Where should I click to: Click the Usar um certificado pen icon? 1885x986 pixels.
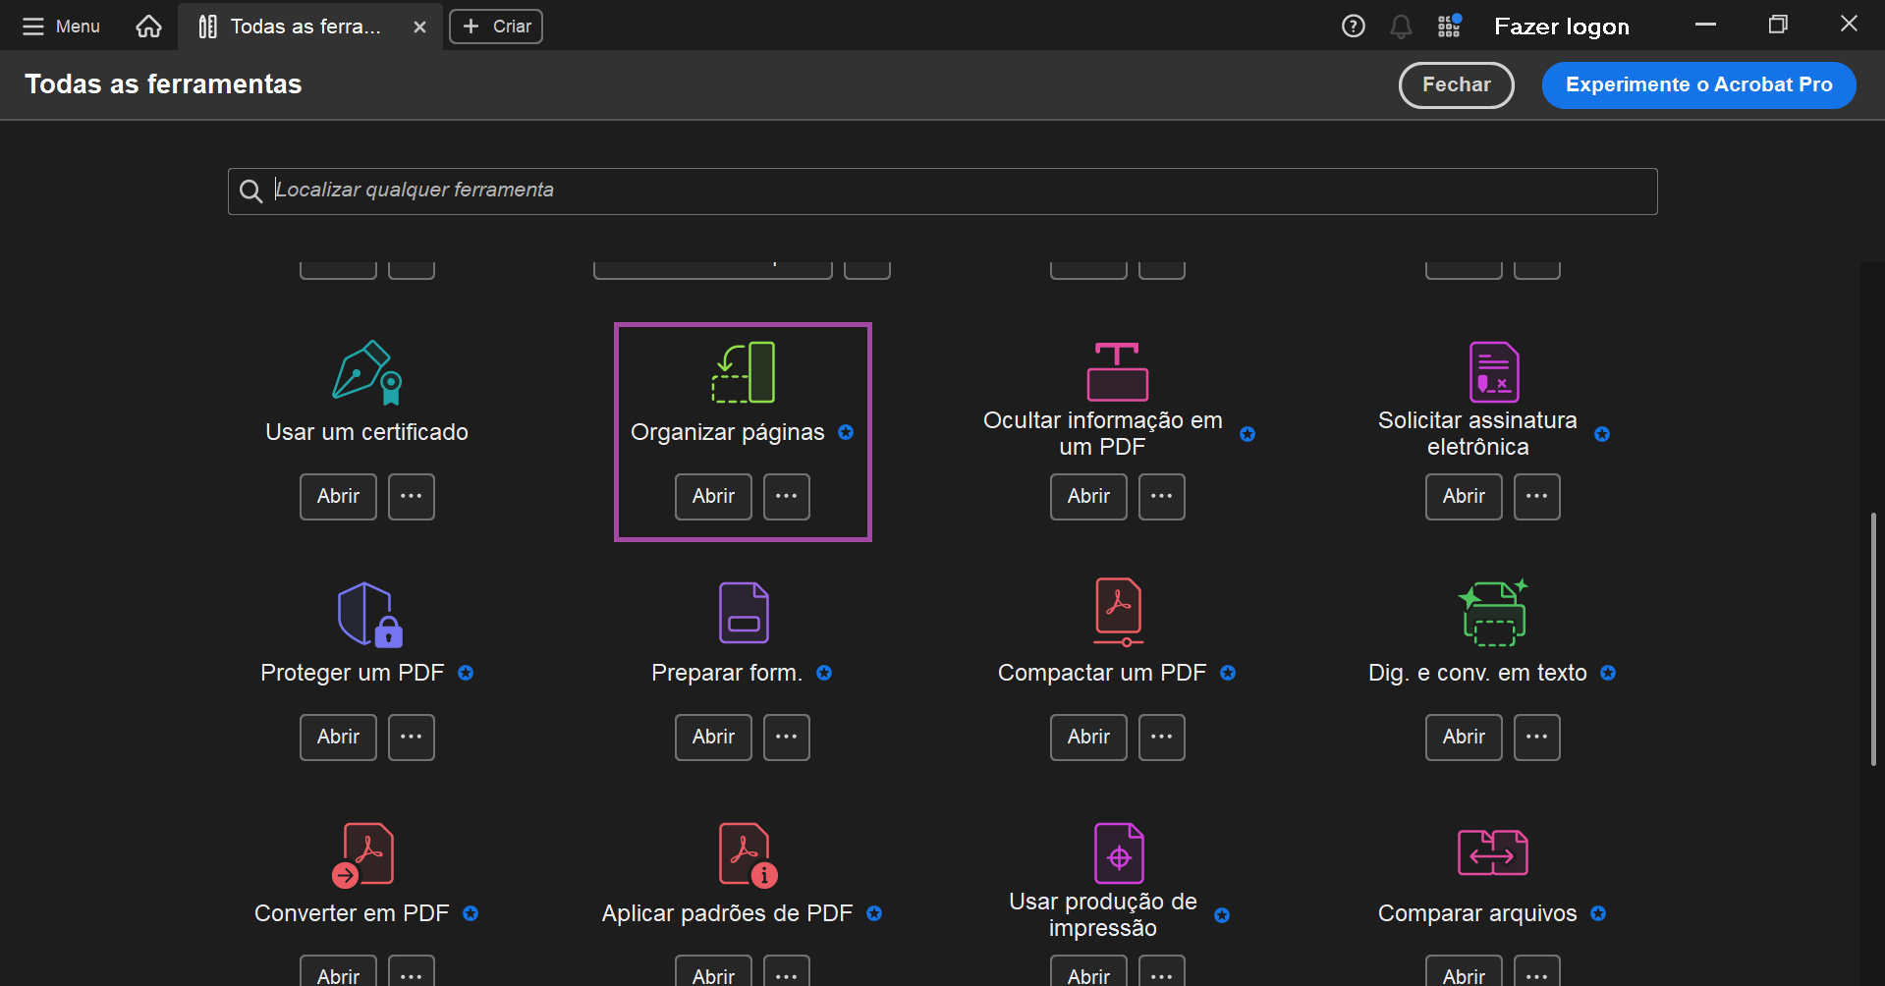366,372
